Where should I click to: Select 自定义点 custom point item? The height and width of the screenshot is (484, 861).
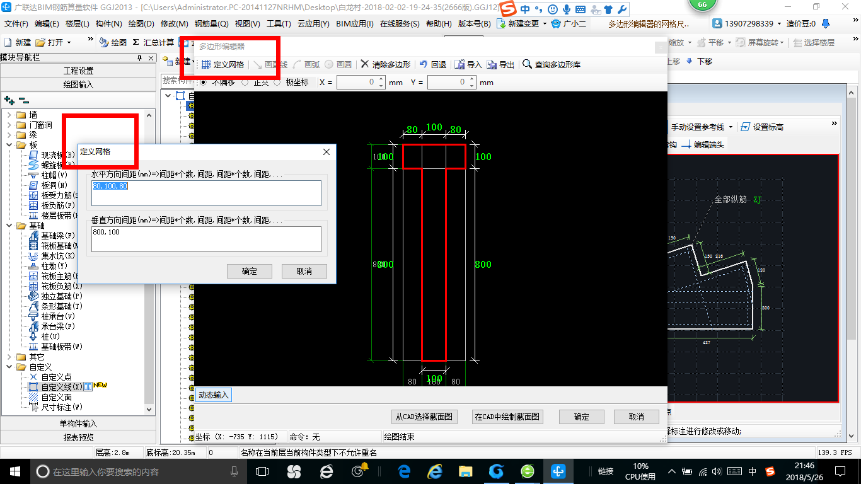(51, 377)
